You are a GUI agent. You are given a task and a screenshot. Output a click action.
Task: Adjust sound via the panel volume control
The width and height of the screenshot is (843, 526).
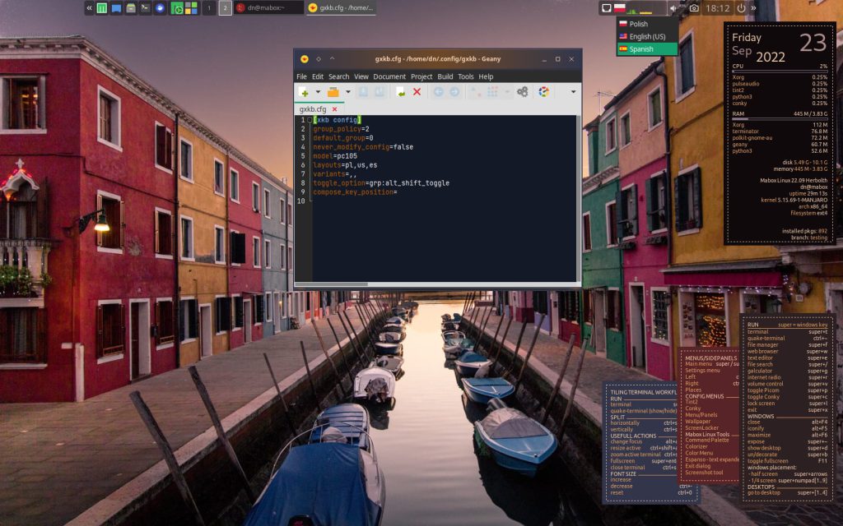coord(673,8)
